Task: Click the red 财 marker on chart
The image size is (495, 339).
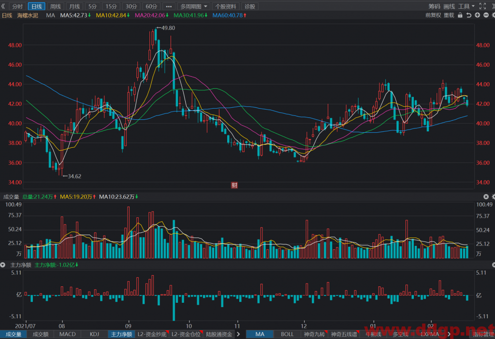Action: click(x=234, y=185)
